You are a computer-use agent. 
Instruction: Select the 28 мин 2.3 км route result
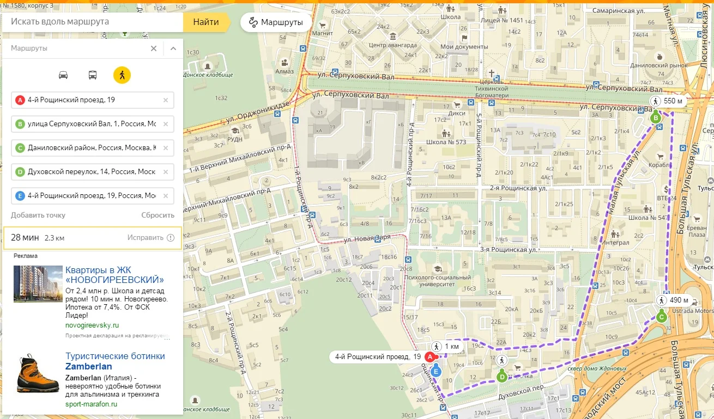coord(93,238)
